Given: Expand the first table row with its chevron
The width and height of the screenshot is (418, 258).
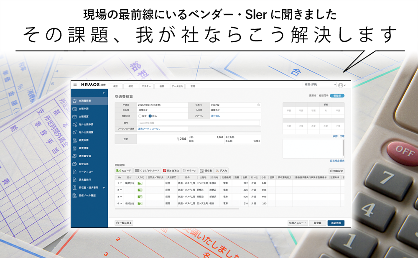Looking at the screenshot, I should point(121,183).
